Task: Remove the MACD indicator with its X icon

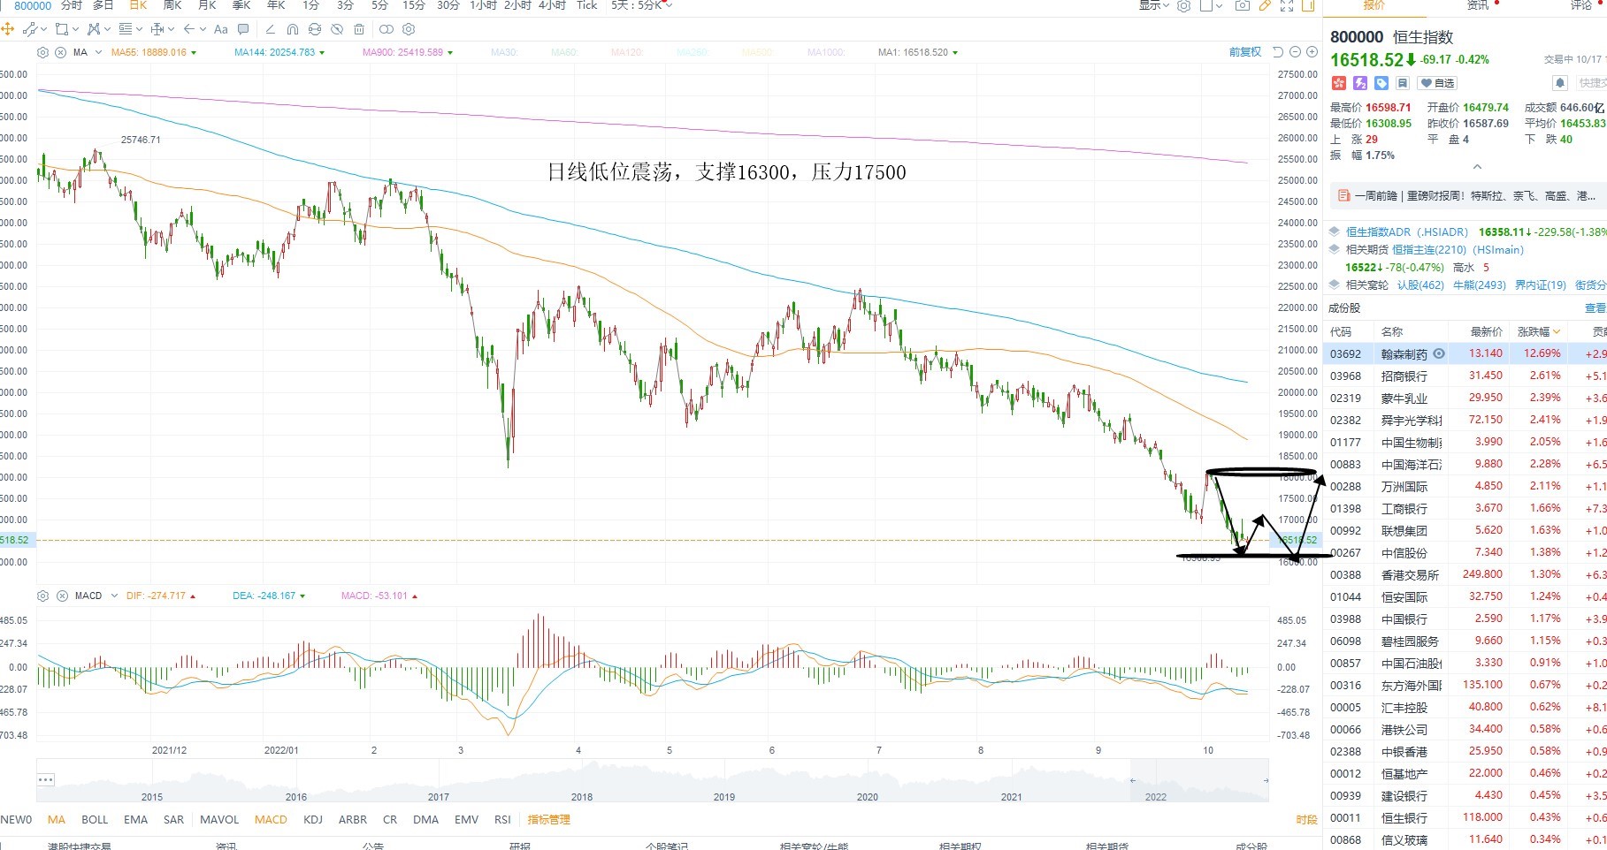Action: click(62, 596)
